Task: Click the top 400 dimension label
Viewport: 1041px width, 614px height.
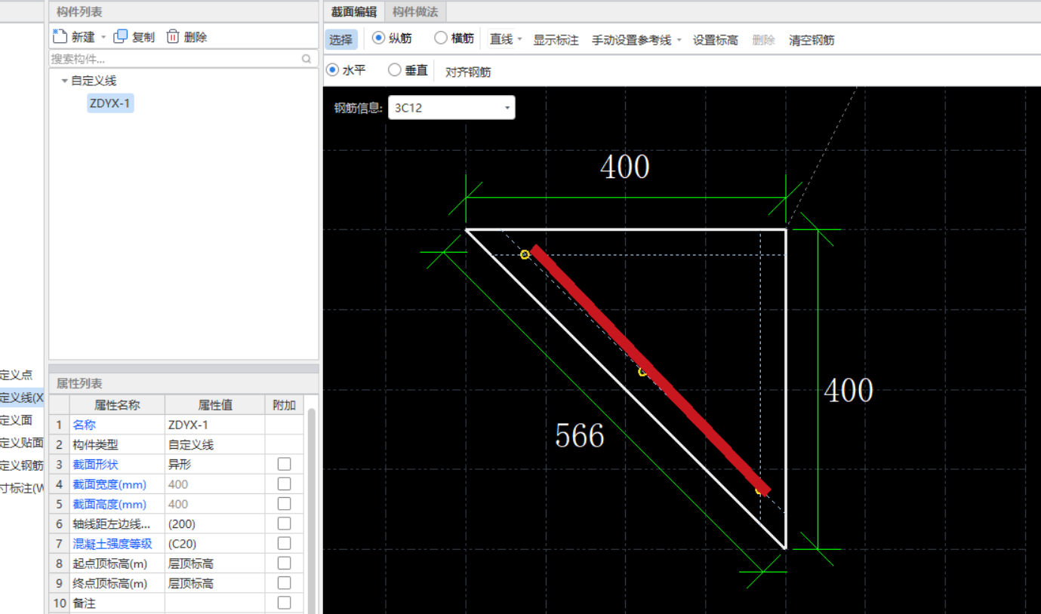Action: [x=625, y=167]
